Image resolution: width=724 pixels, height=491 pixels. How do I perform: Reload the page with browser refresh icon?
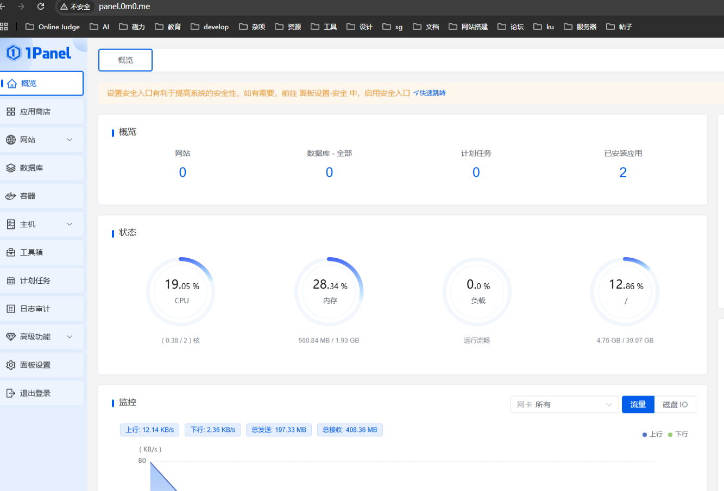pyautogui.click(x=41, y=7)
